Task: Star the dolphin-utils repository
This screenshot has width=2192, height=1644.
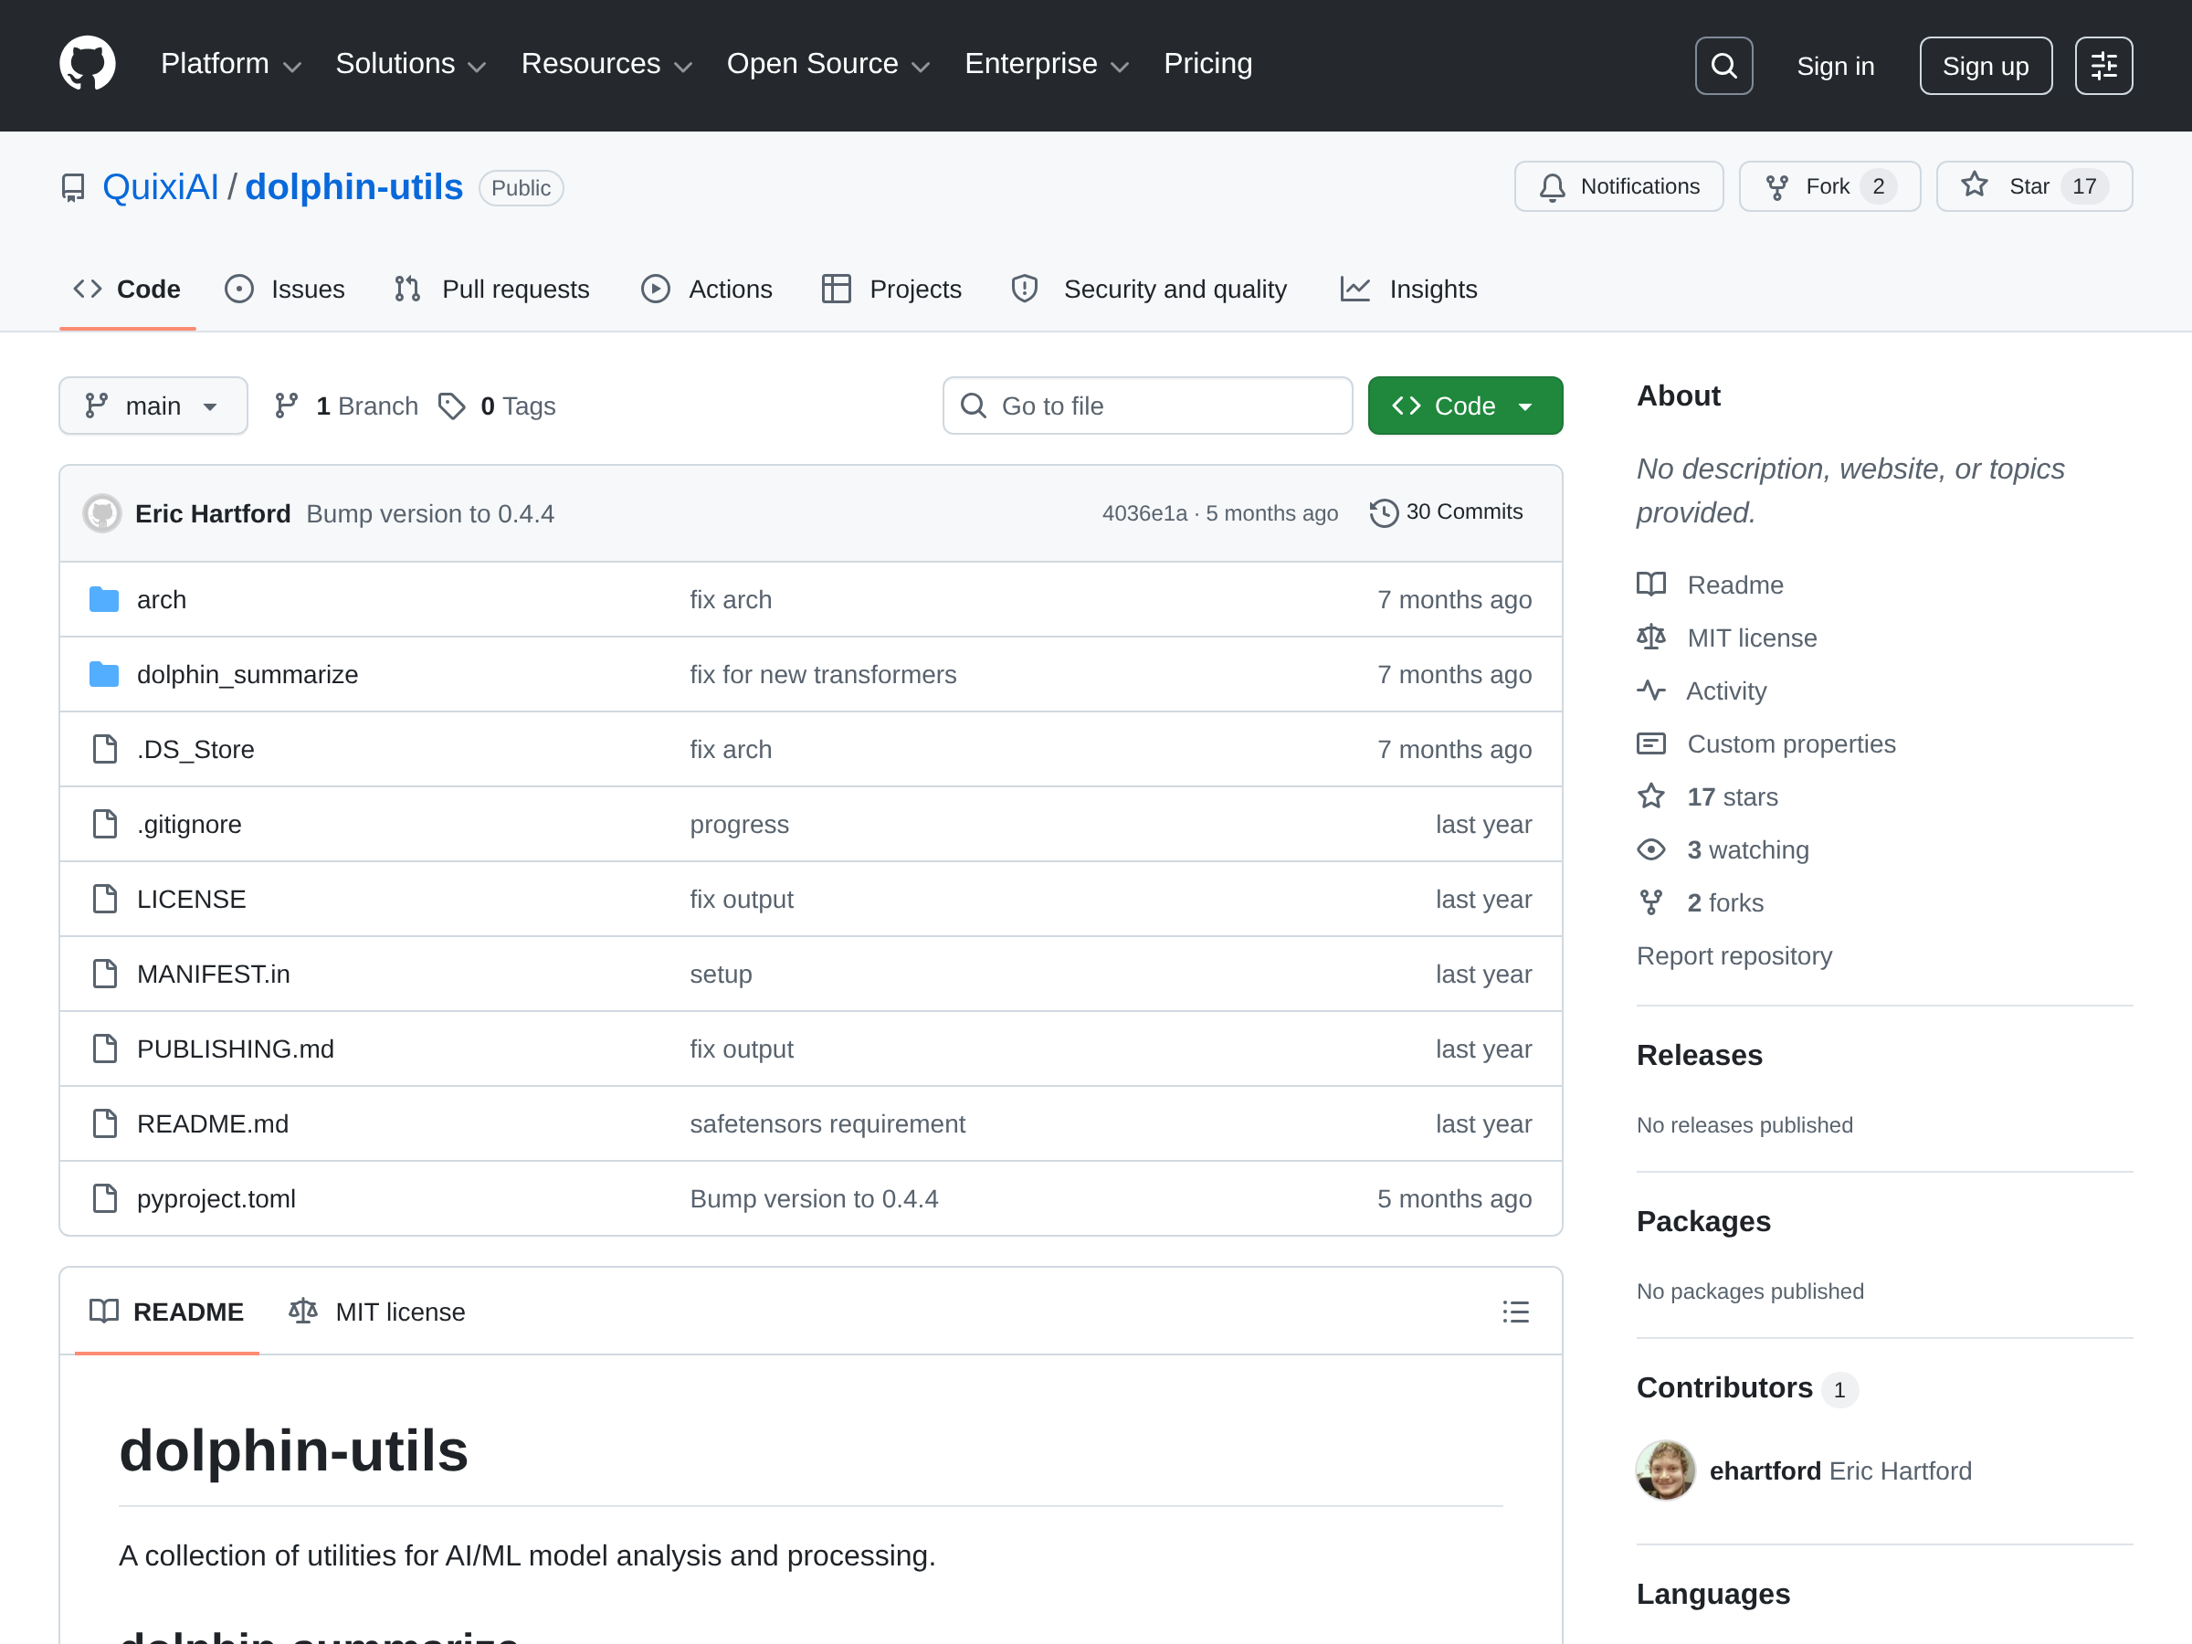Action: [x=2033, y=186]
